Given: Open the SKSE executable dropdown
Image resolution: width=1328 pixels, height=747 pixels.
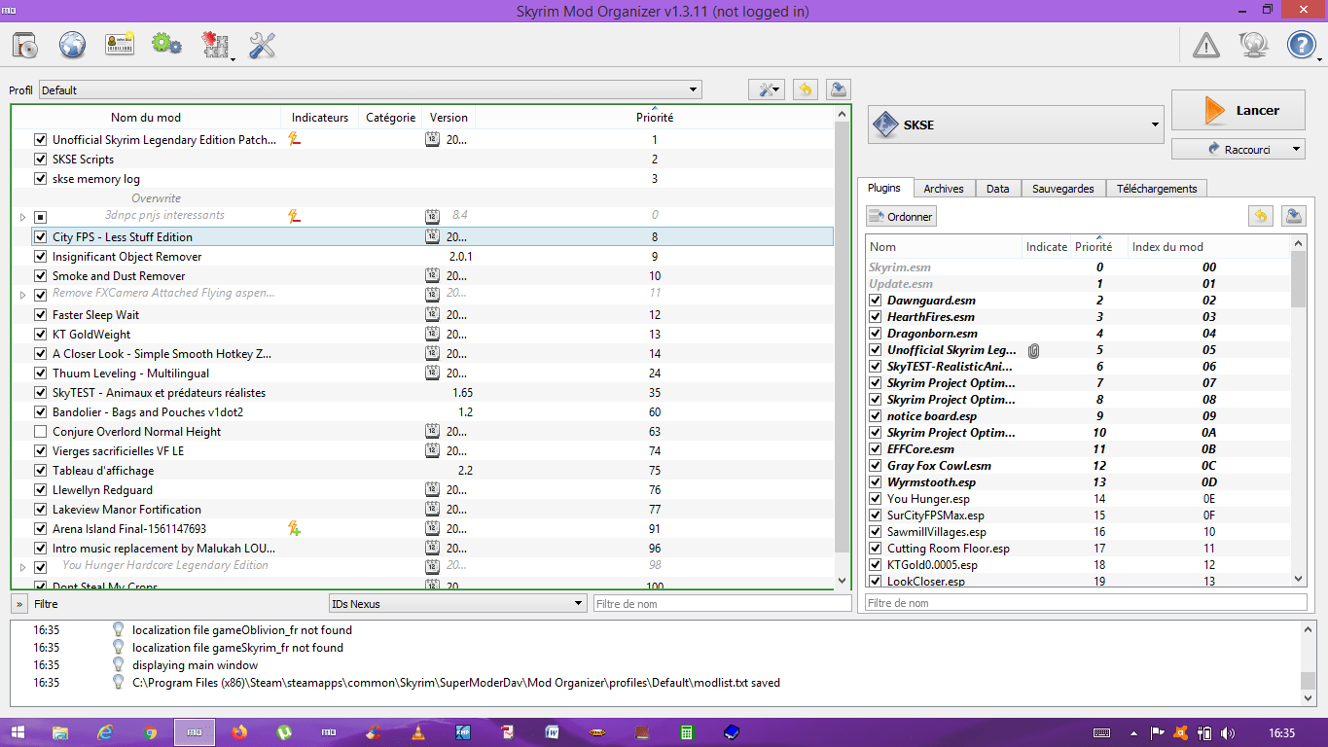Looking at the screenshot, I should (1016, 124).
